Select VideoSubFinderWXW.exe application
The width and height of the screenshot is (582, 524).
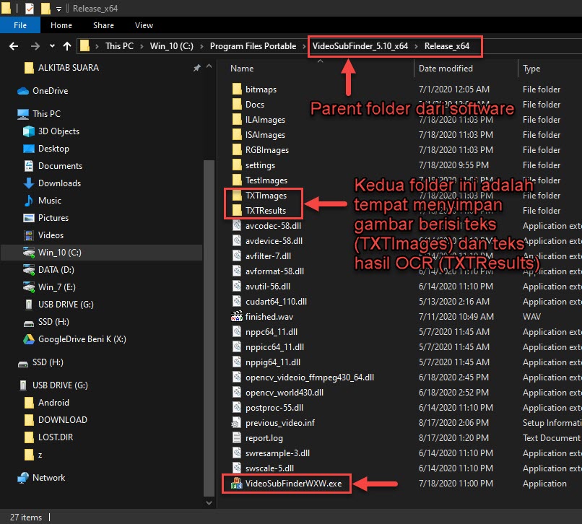click(293, 484)
